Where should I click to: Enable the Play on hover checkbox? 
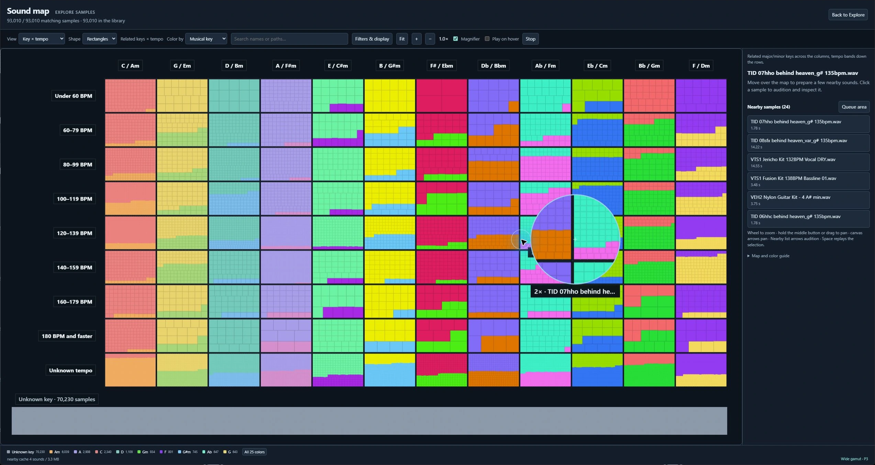pyautogui.click(x=487, y=39)
